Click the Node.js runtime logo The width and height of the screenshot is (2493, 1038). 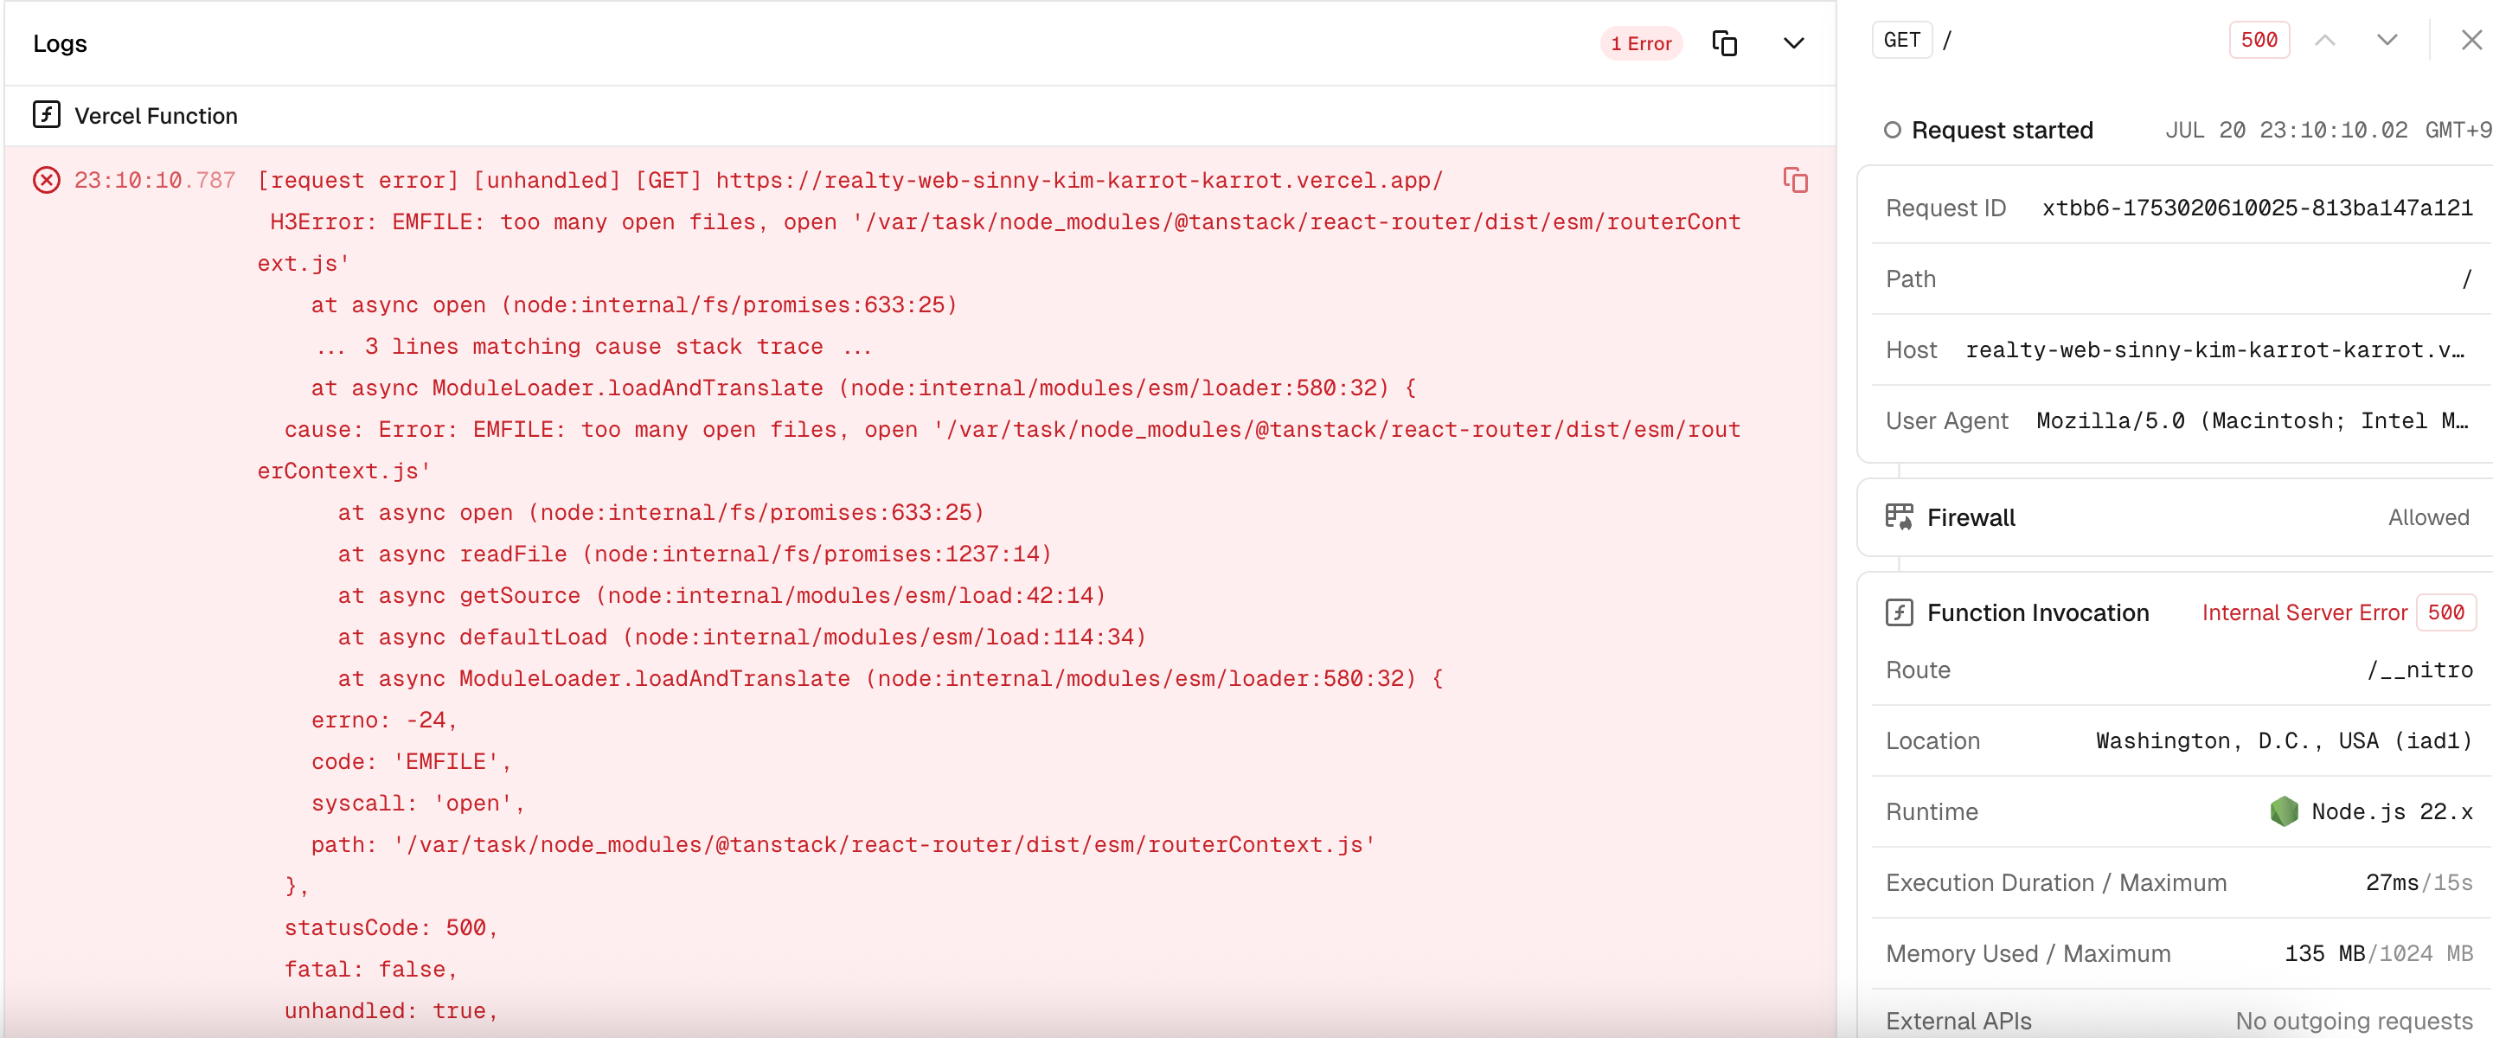coord(2283,811)
